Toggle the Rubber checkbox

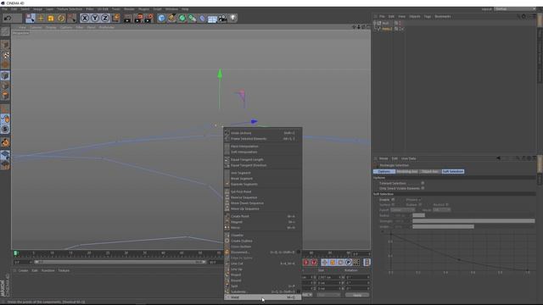(x=420, y=205)
